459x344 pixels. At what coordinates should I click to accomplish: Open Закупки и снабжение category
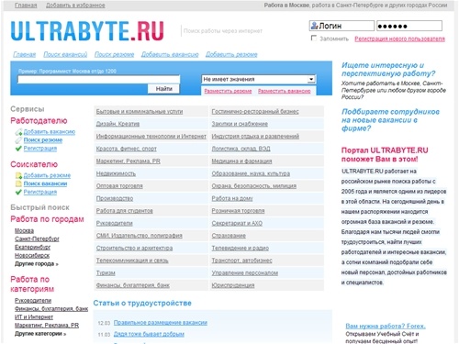click(x=240, y=124)
